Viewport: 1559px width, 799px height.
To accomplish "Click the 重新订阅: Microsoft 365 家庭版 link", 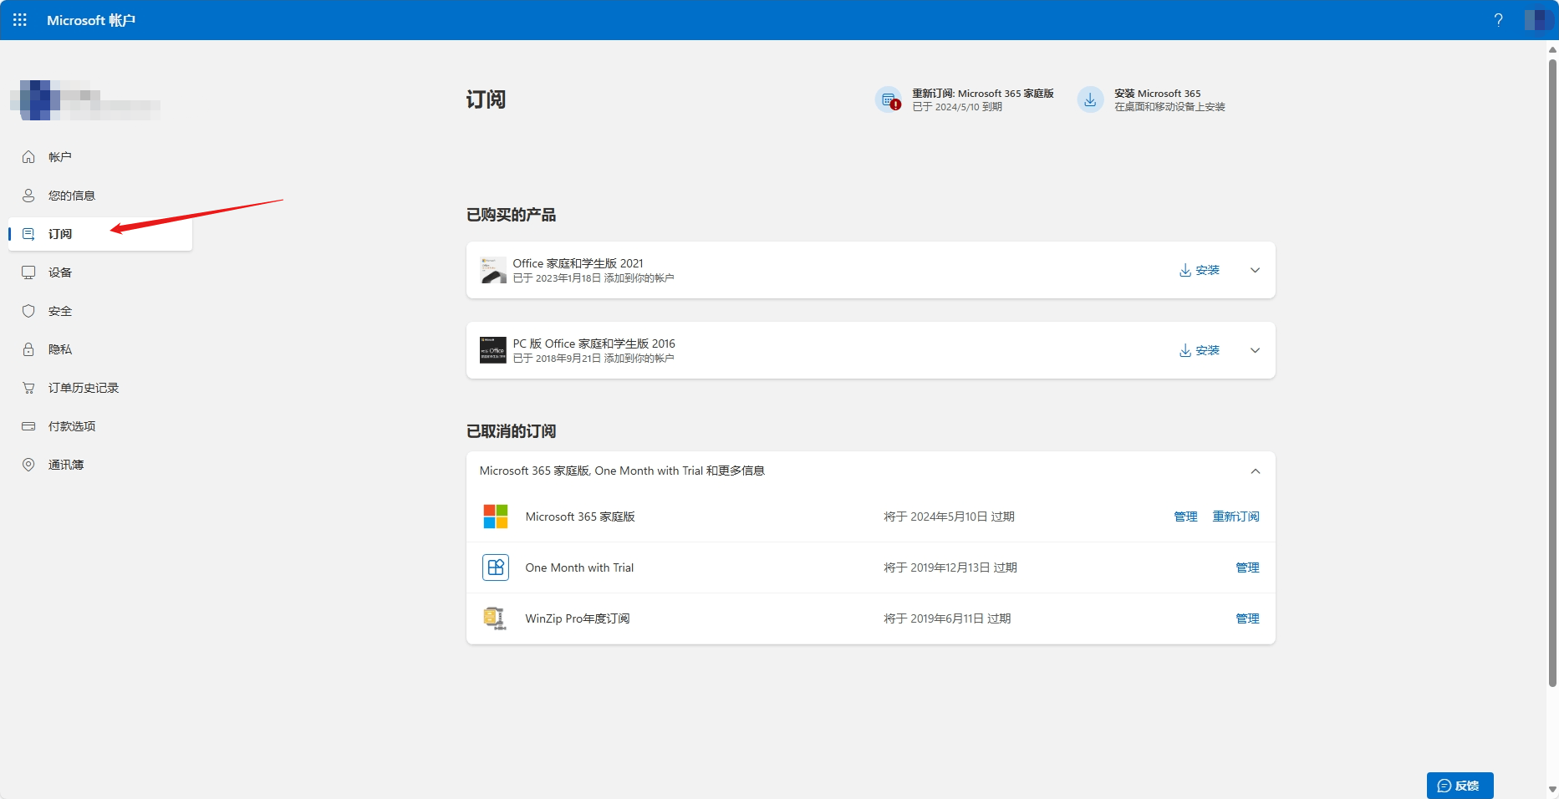I will pos(983,94).
